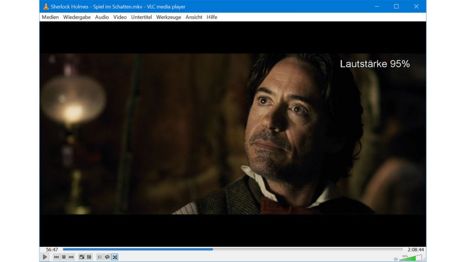The width and height of the screenshot is (466, 262).
Task: Open the Medien menu
Action: coord(50,17)
